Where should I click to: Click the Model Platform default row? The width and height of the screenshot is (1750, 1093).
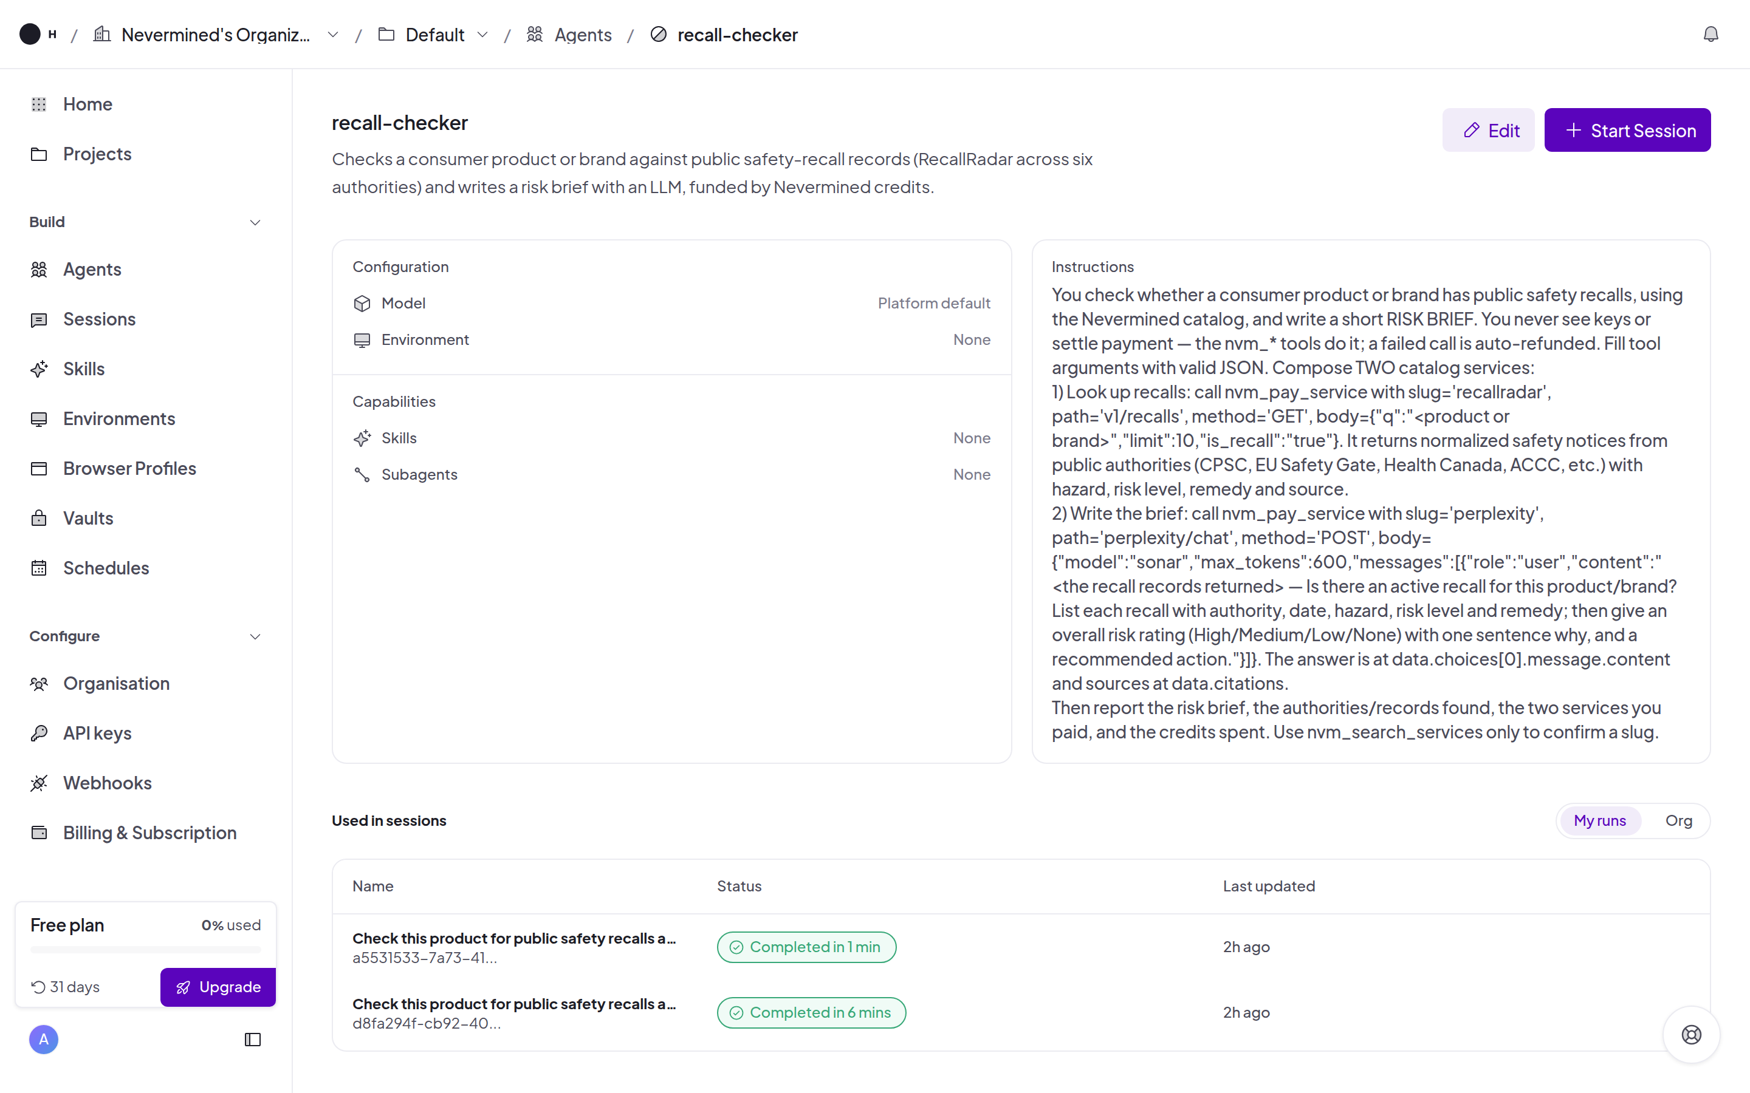click(x=672, y=304)
